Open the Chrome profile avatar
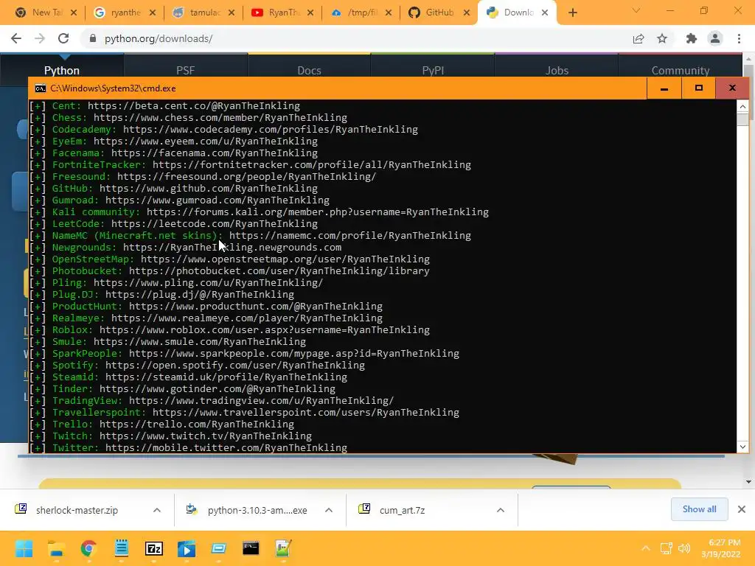 point(715,38)
